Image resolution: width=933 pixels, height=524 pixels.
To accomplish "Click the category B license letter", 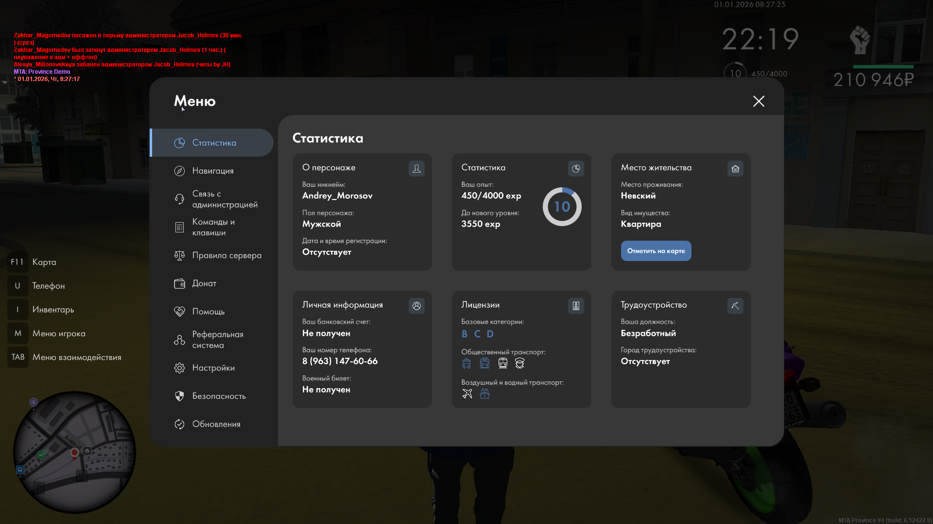I will click(x=465, y=334).
